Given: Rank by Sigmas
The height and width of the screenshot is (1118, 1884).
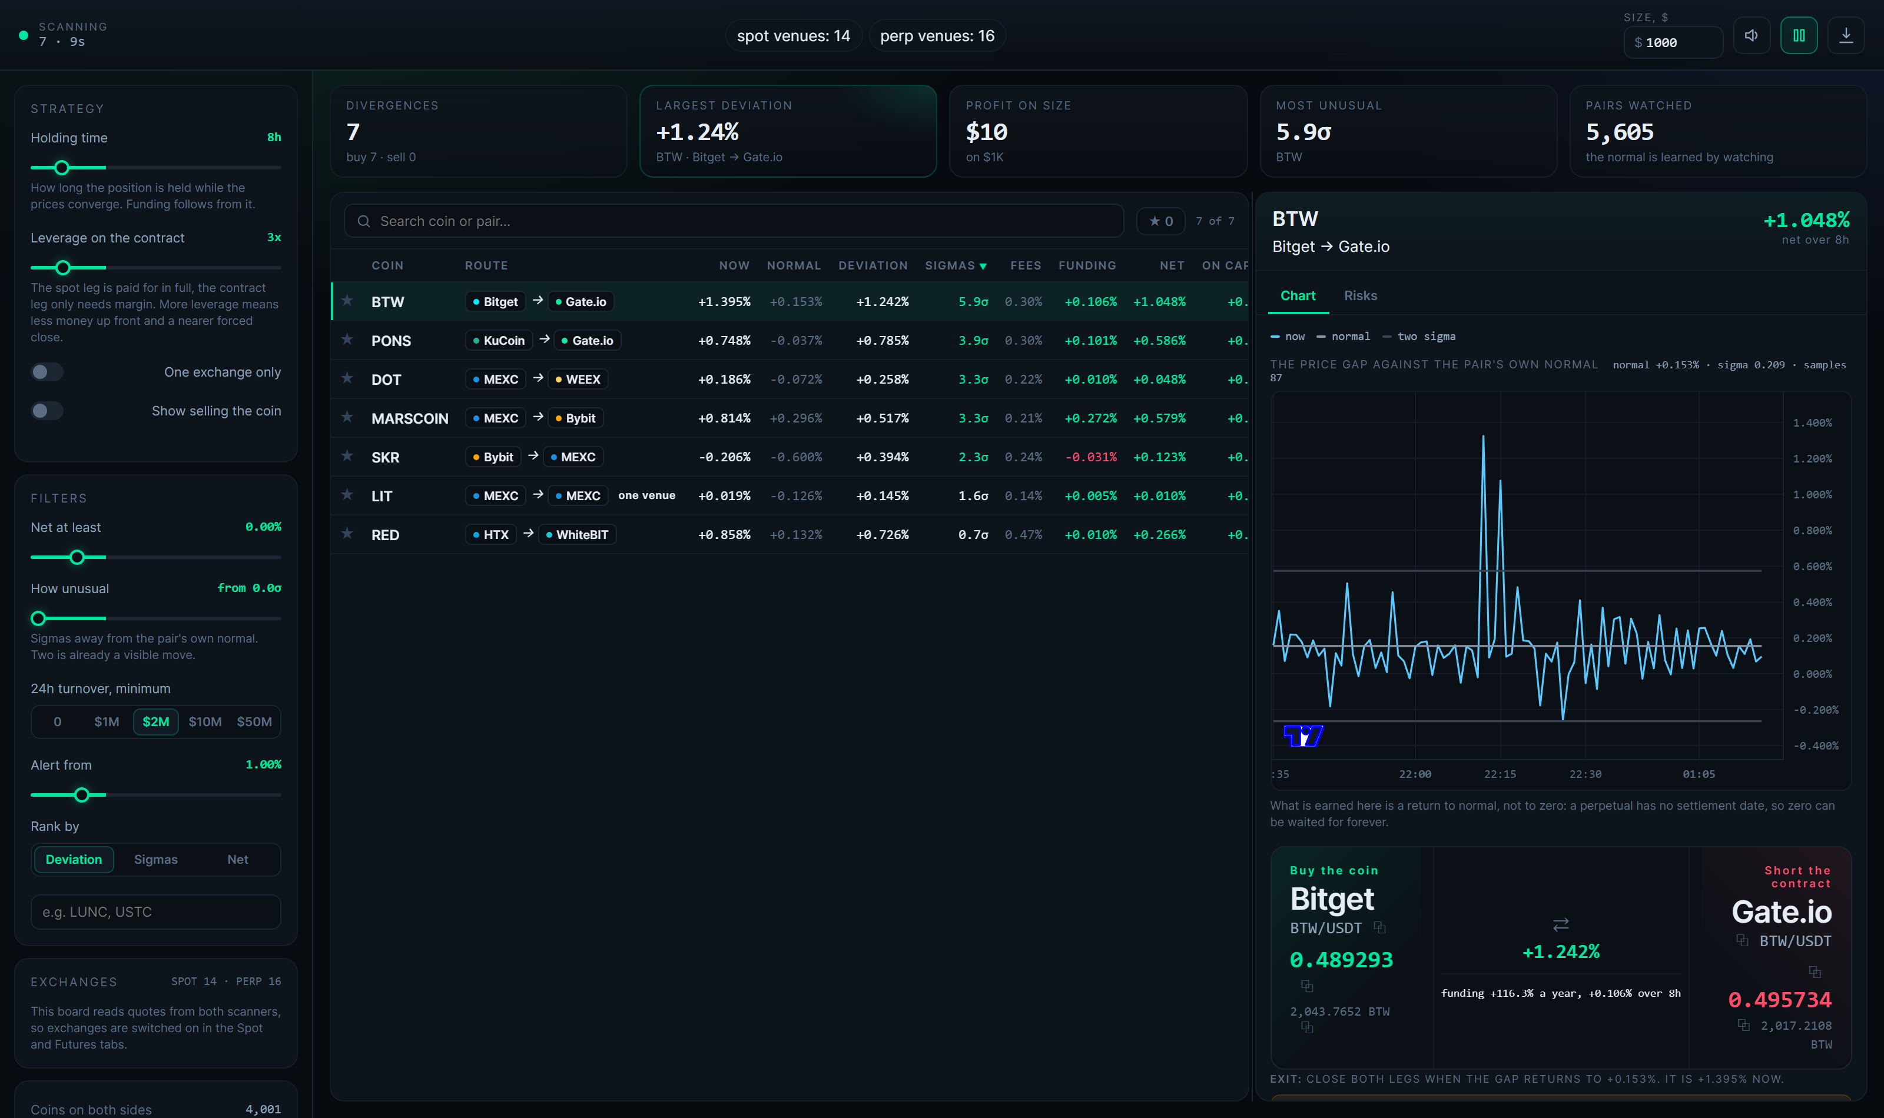Looking at the screenshot, I should coord(156,860).
